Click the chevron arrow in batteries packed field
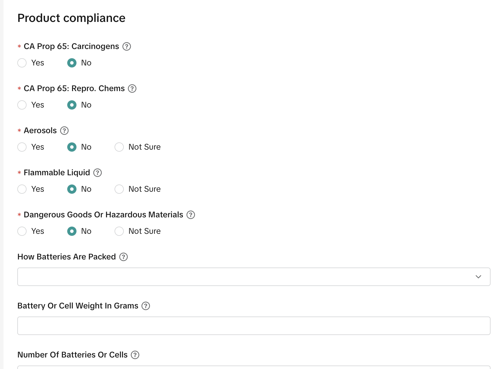Screen dimensions: 494x369 tap(478, 277)
